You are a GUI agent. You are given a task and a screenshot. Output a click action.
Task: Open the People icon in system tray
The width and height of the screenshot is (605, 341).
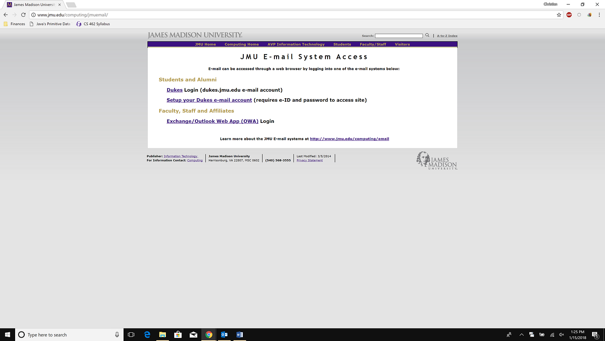[509, 335]
